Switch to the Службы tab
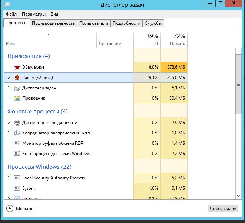This screenshot has width=245, height=223. point(153,23)
